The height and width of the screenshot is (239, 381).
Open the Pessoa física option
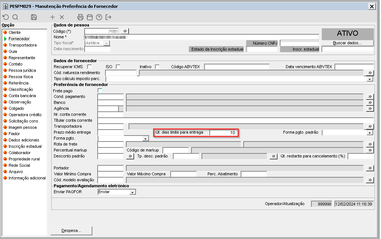pos(20,77)
